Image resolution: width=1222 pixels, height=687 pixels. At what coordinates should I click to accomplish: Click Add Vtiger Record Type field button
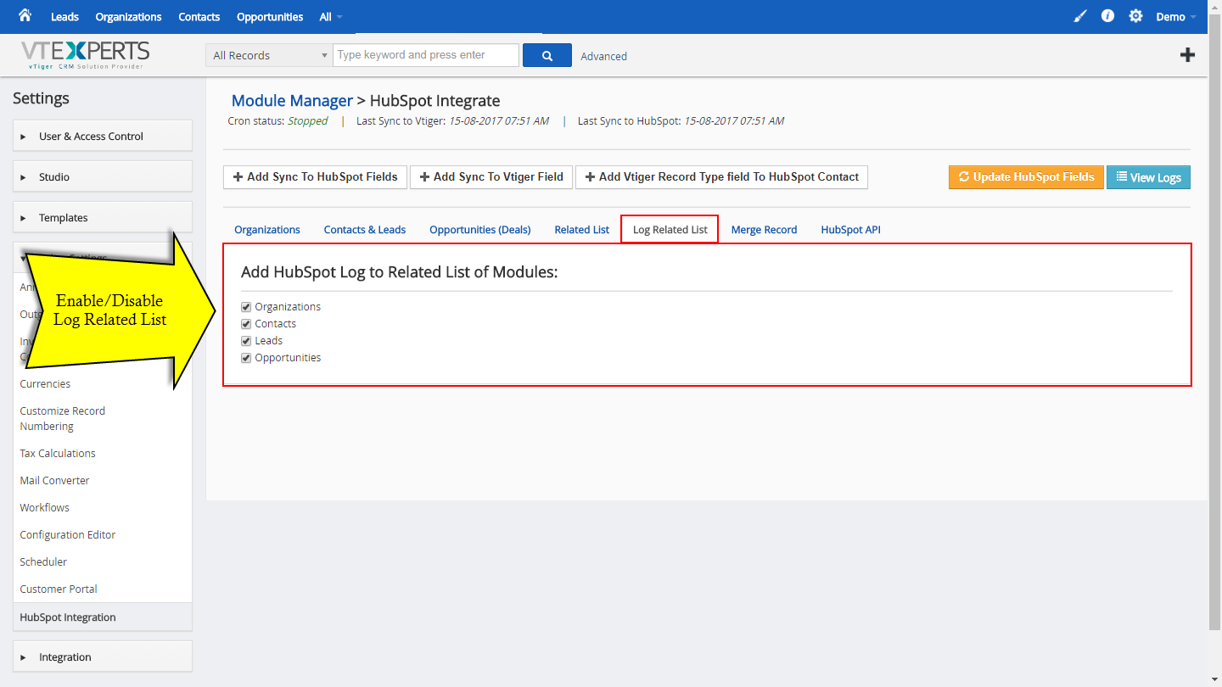[721, 176]
